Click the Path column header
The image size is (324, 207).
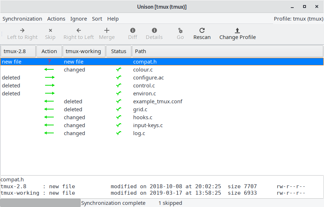228,51
